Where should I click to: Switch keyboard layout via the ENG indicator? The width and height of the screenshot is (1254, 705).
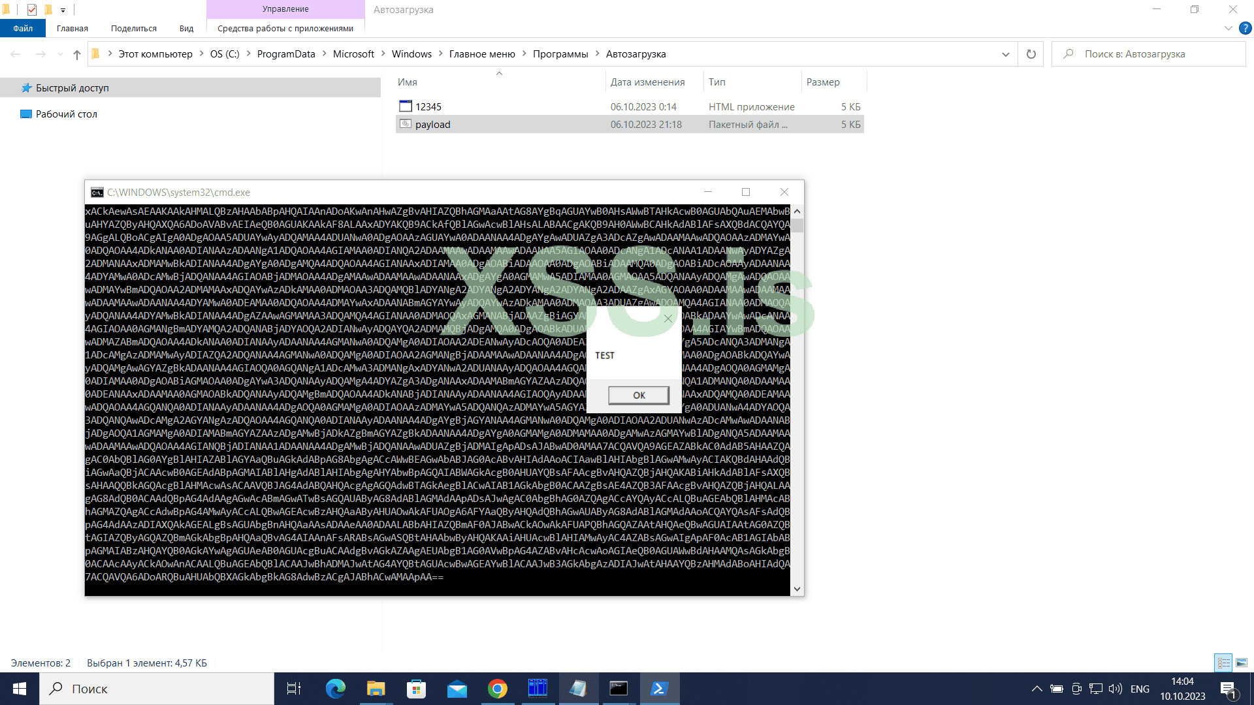coord(1140,689)
